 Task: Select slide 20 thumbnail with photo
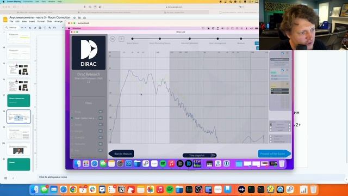pyautogui.click(x=18, y=149)
